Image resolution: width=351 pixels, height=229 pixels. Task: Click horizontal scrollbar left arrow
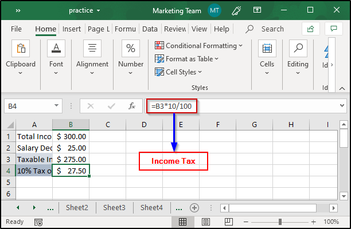pyautogui.click(x=224, y=208)
